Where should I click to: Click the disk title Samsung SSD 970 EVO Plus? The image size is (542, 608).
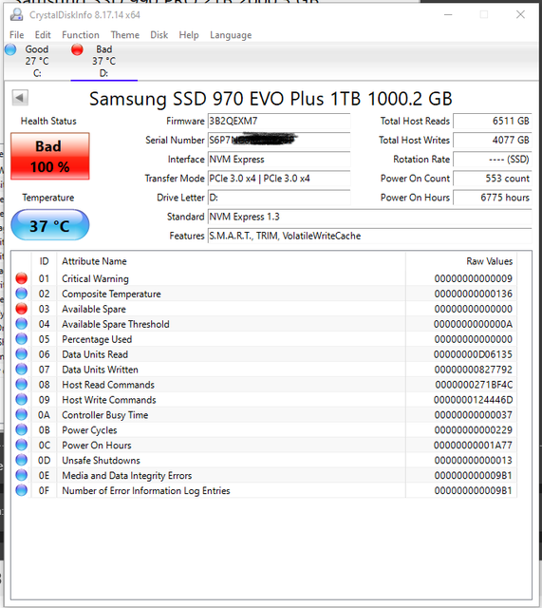coord(271,99)
